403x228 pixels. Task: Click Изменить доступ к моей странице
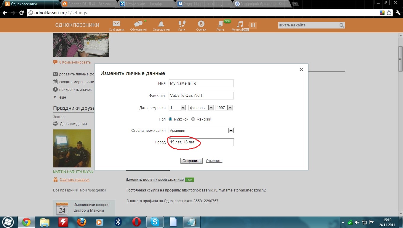[x=154, y=180]
